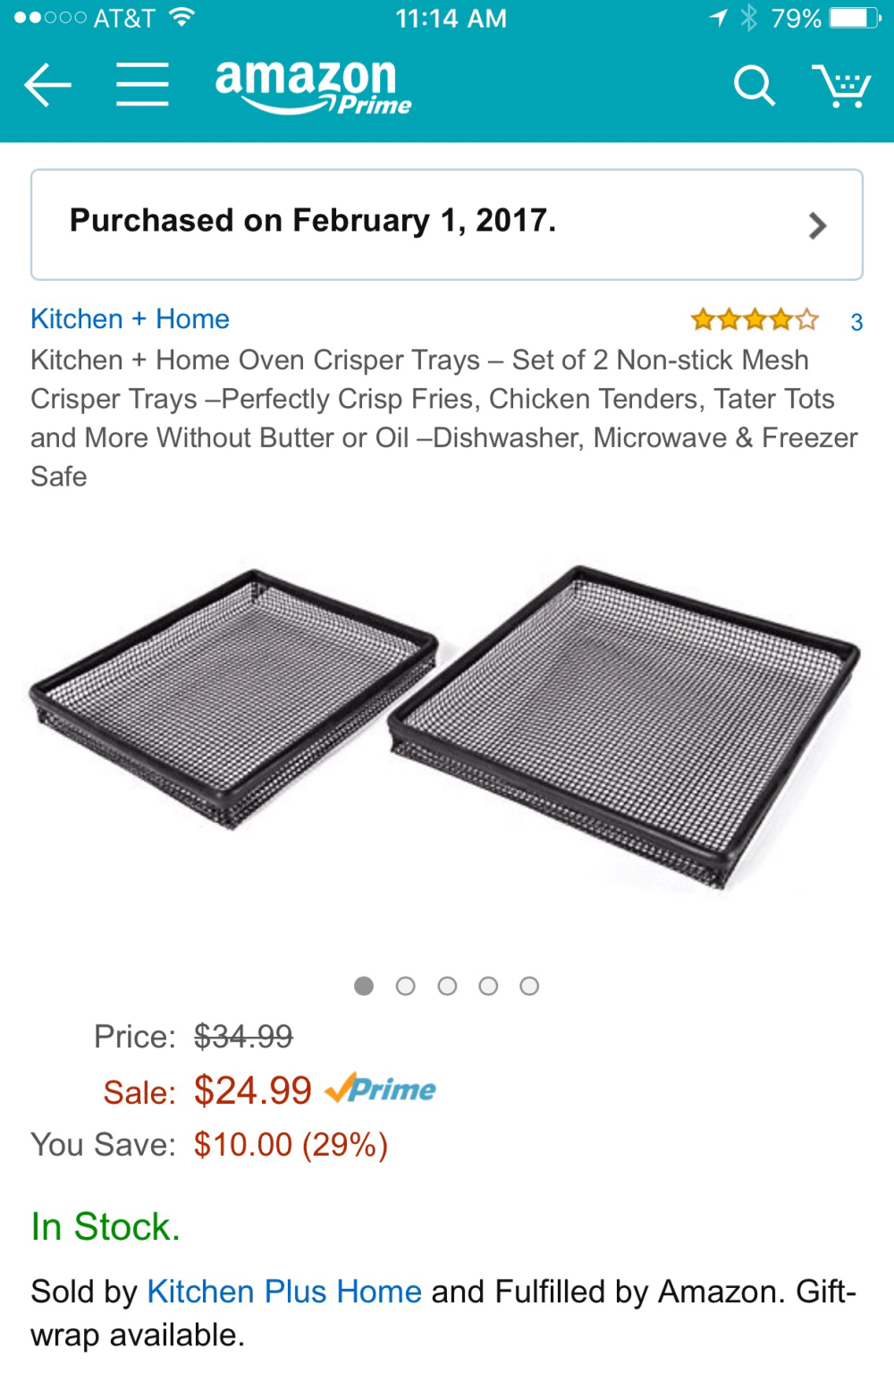Tap the battery indicator in status bar

pyautogui.click(x=855, y=18)
